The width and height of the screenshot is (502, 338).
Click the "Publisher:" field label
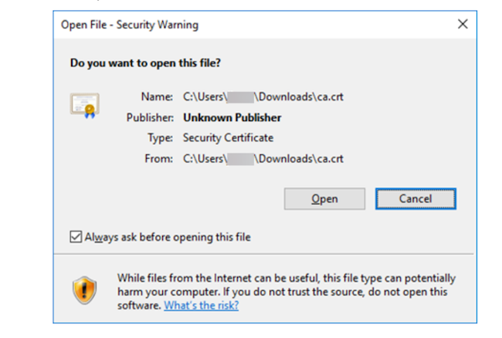(x=151, y=118)
